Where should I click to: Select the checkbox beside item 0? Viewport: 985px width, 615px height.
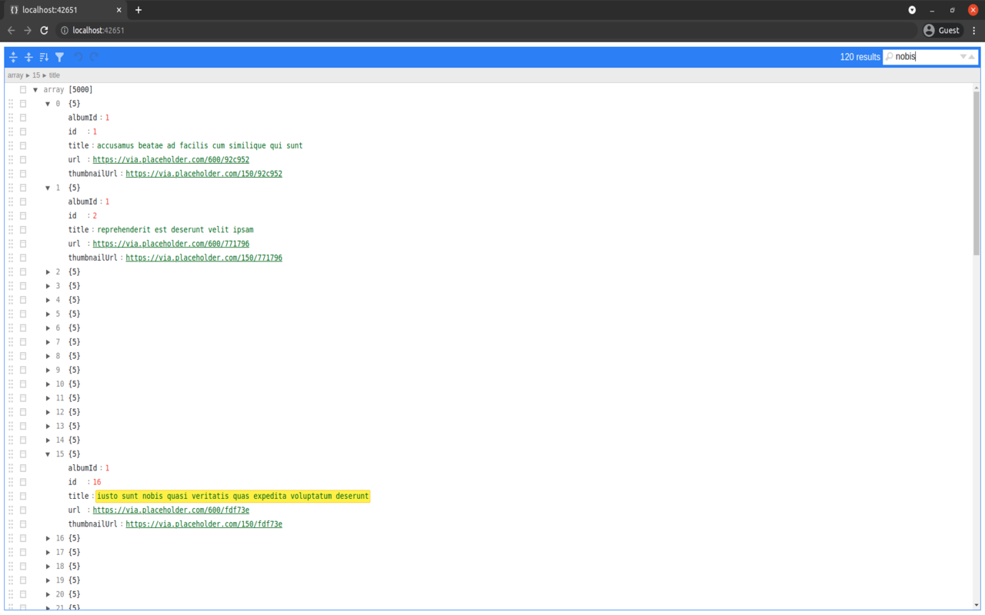click(22, 103)
